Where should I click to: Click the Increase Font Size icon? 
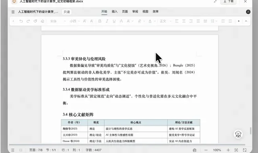[85, 21]
